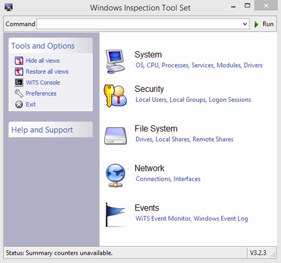Click the File System heading
Viewport: 281px width, 263px height.
[156, 129]
